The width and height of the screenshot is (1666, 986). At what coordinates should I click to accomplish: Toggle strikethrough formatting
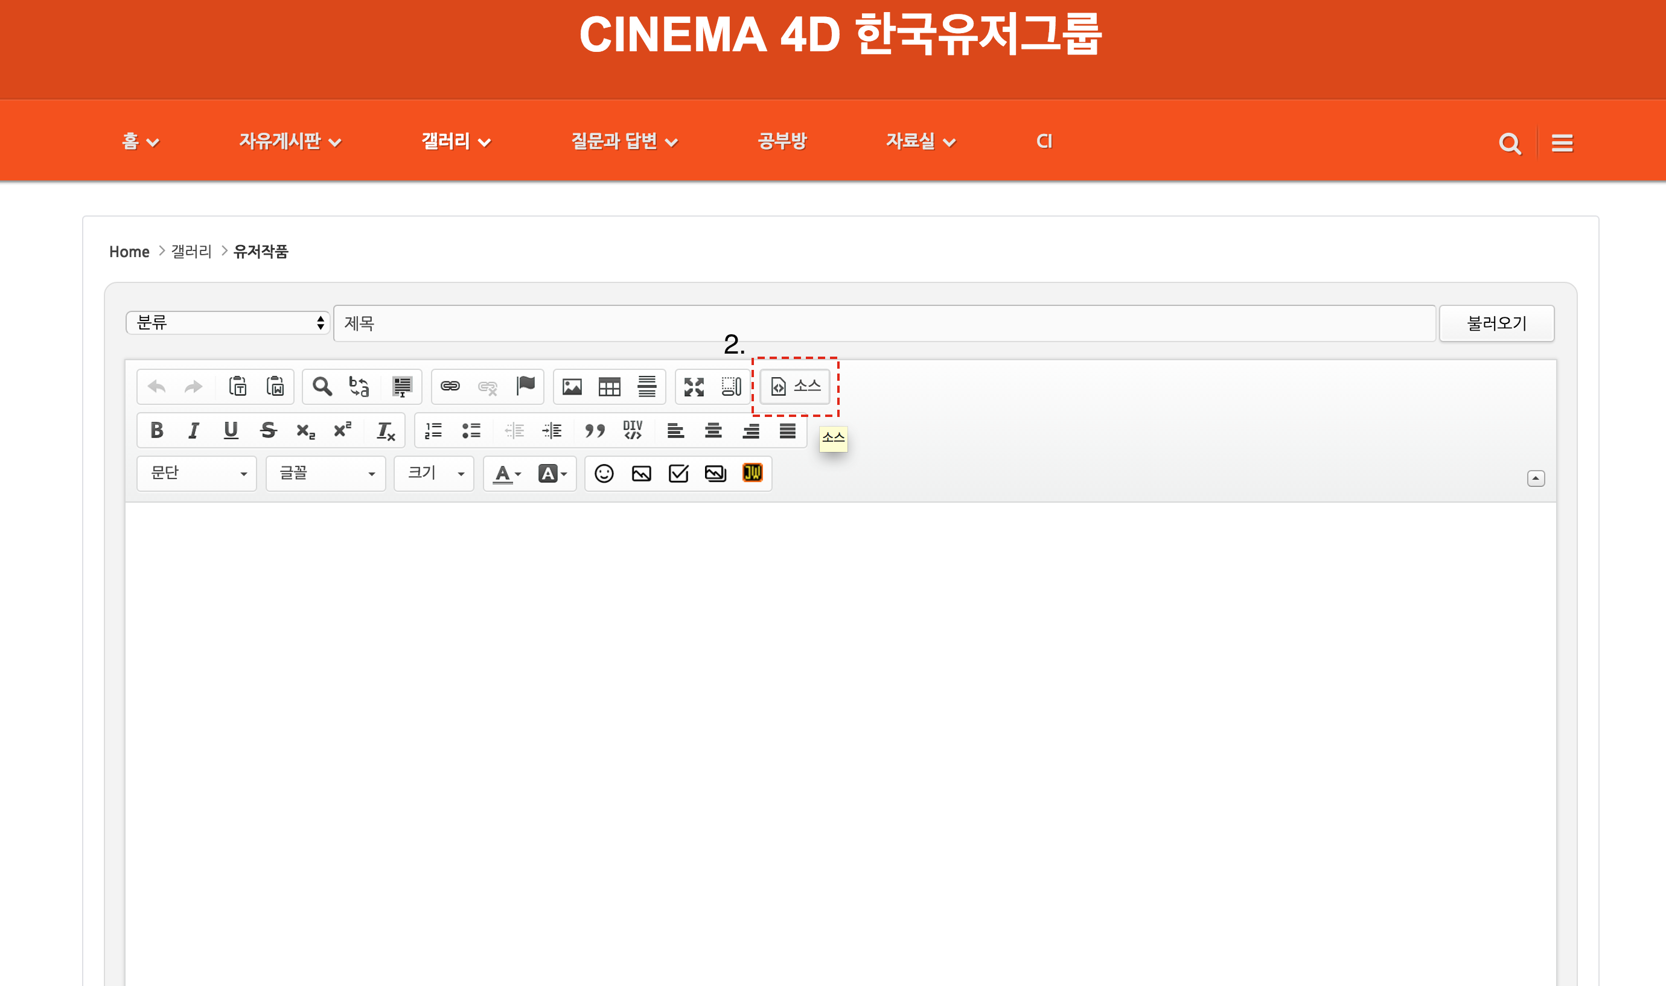pos(269,430)
